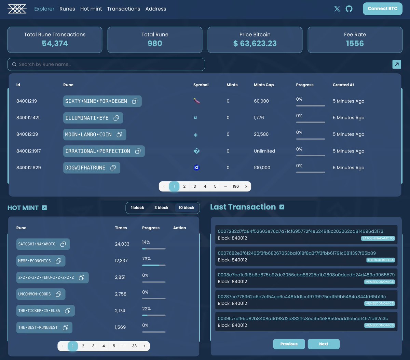Copy the MEME•ECONOMICS rune name
Screen dimensions: 410x360
coord(58,261)
